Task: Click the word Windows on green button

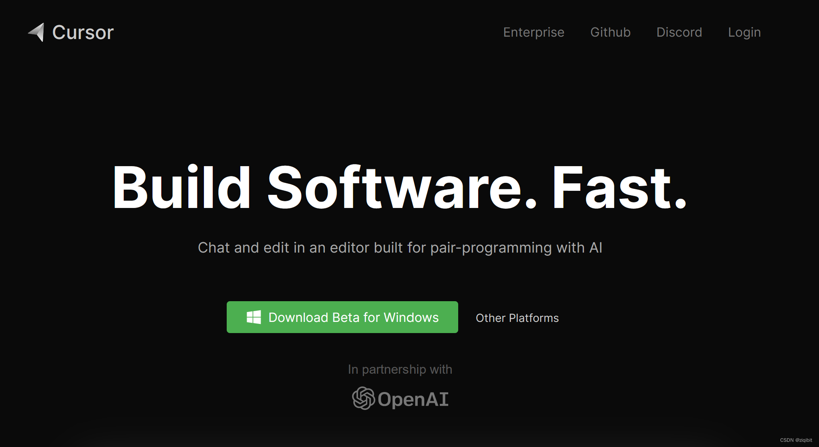Action: pyautogui.click(x=411, y=318)
